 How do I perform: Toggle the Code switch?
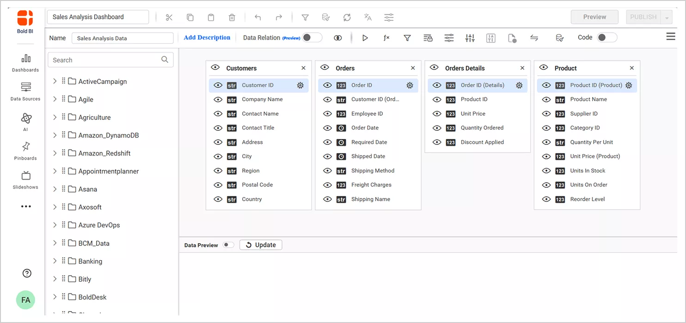(x=607, y=37)
